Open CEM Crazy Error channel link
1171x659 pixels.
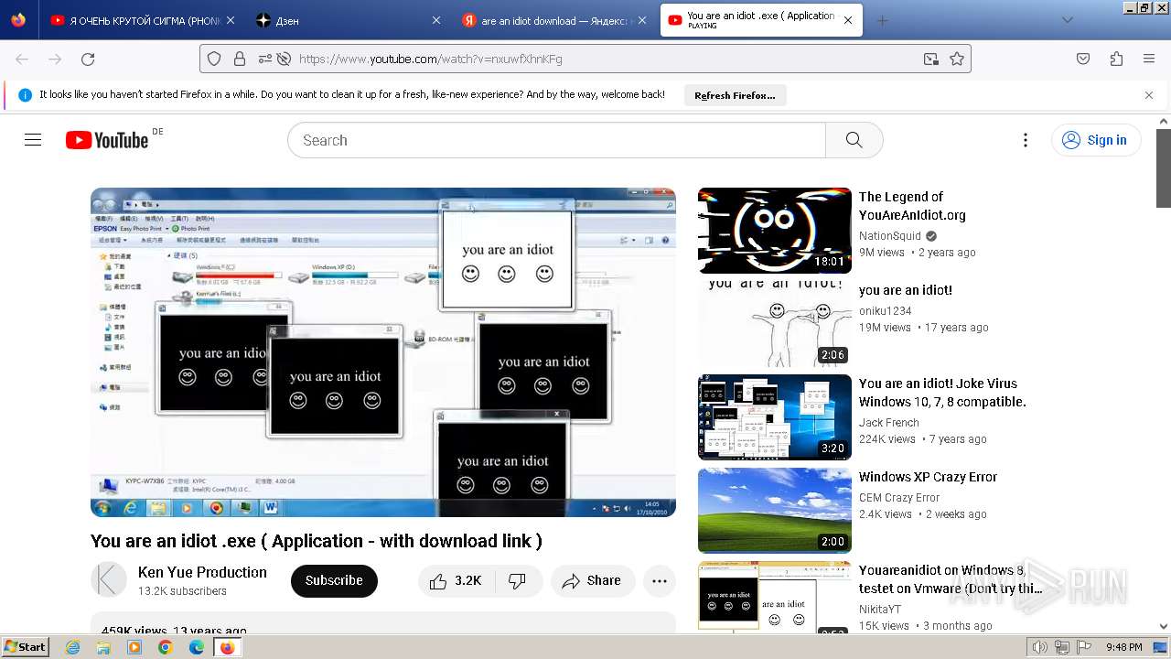(899, 498)
